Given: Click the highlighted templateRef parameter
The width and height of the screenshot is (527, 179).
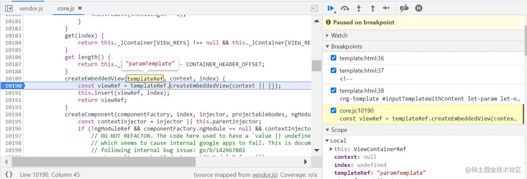Looking at the screenshot, I should pyautogui.click(x=145, y=79).
